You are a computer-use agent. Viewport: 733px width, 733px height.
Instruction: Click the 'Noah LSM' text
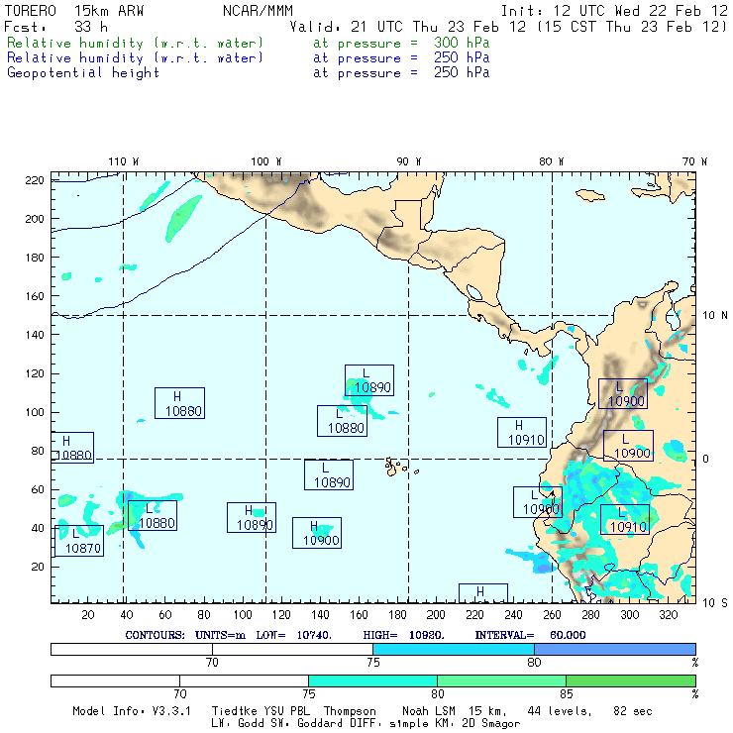(x=429, y=711)
